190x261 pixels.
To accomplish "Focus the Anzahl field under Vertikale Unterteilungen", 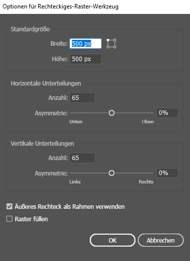I will (82, 158).
